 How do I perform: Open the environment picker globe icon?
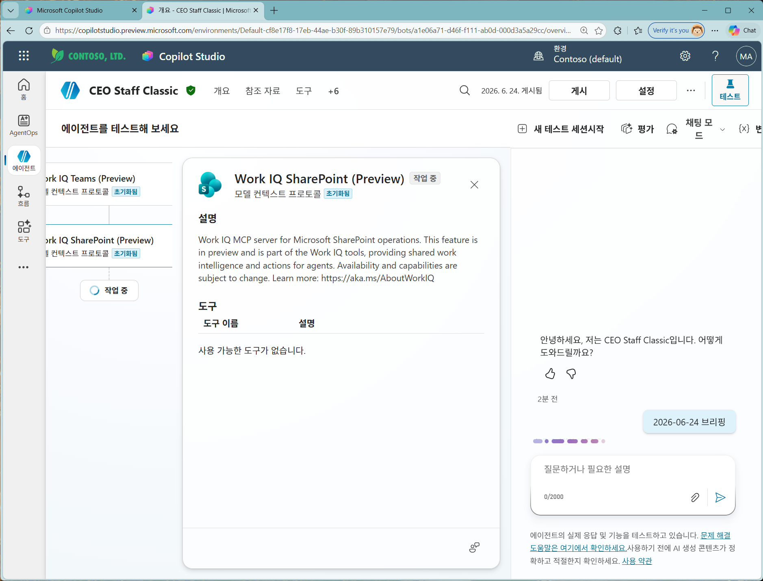[538, 56]
